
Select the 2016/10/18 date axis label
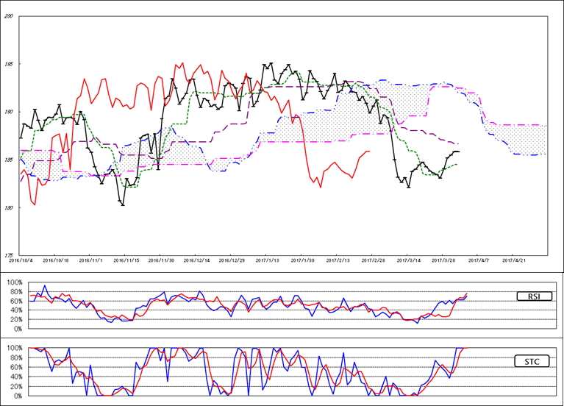[56, 260]
